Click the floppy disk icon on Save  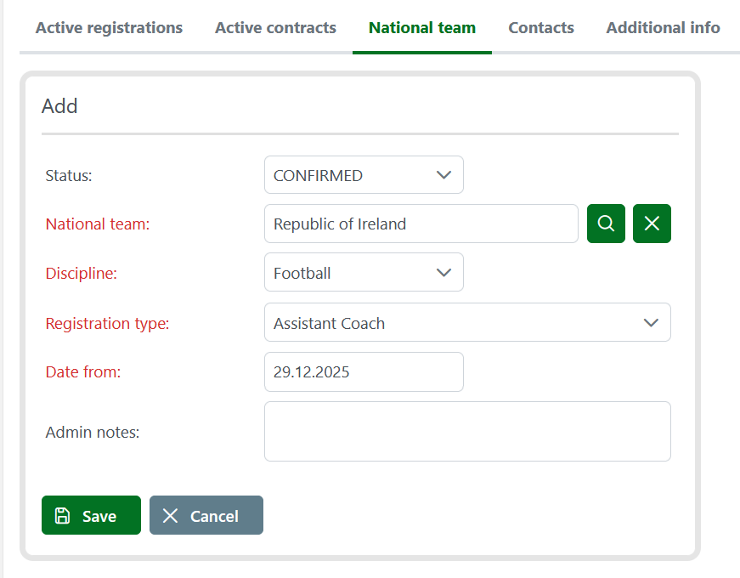click(x=62, y=516)
